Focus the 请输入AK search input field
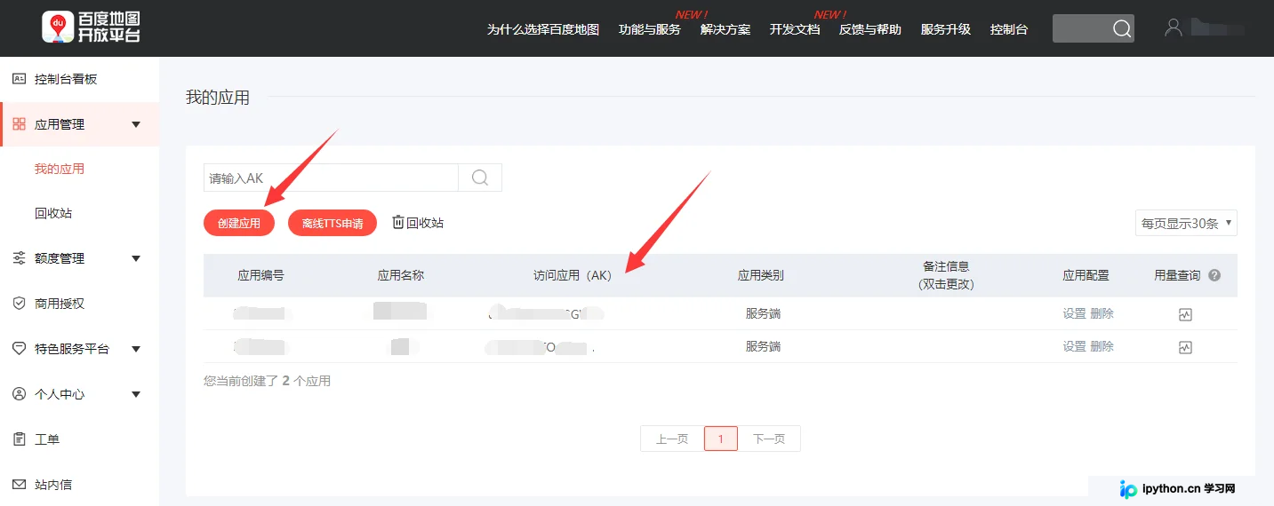This screenshot has width=1274, height=506. tap(331, 178)
